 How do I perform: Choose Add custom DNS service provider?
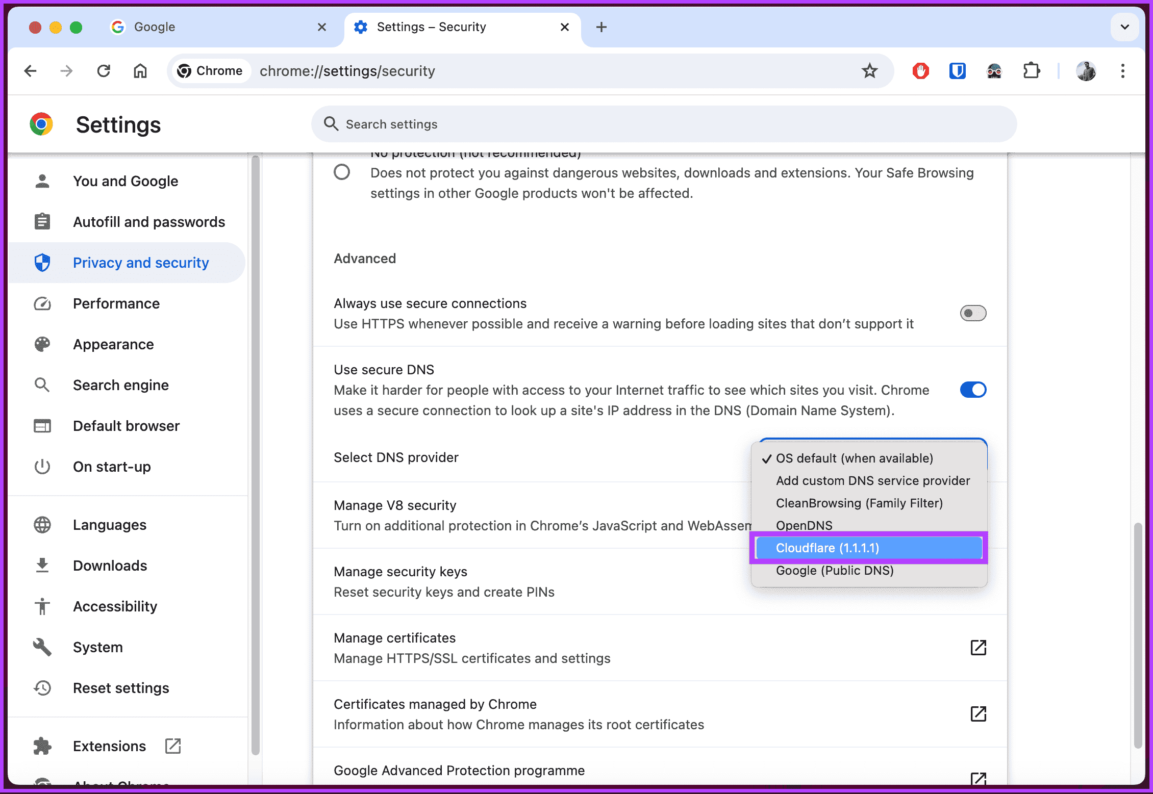[x=869, y=480]
